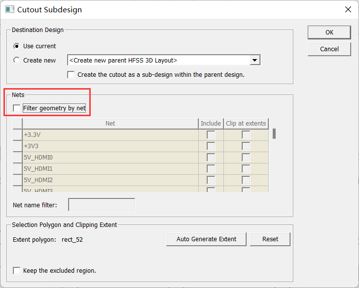Click the Cutout Subdesign title bar icon
Viewport: 359px width, 288px height.
(x=10, y=10)
